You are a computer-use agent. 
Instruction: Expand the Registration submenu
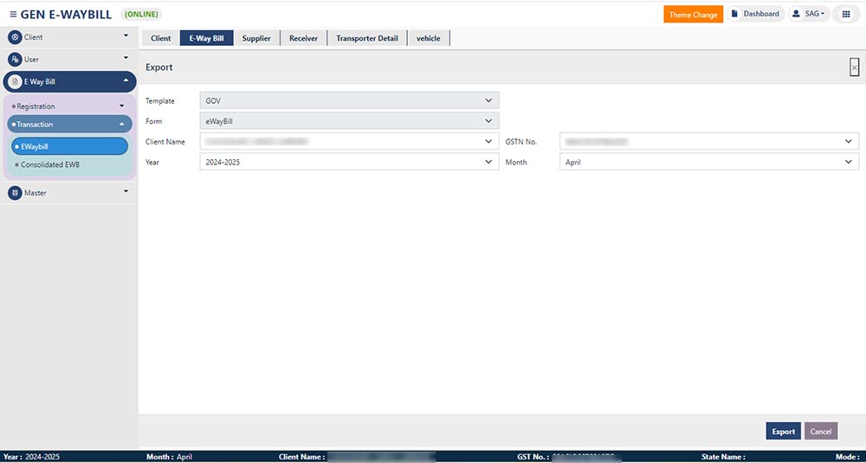click(69, 106)
